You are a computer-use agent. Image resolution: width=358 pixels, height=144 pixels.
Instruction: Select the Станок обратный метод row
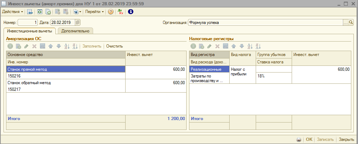66,83
